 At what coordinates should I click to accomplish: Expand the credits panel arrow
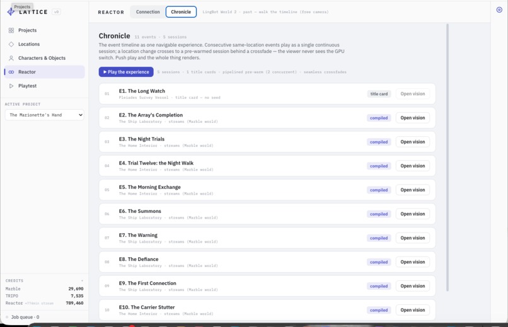[x=82, y=280]
